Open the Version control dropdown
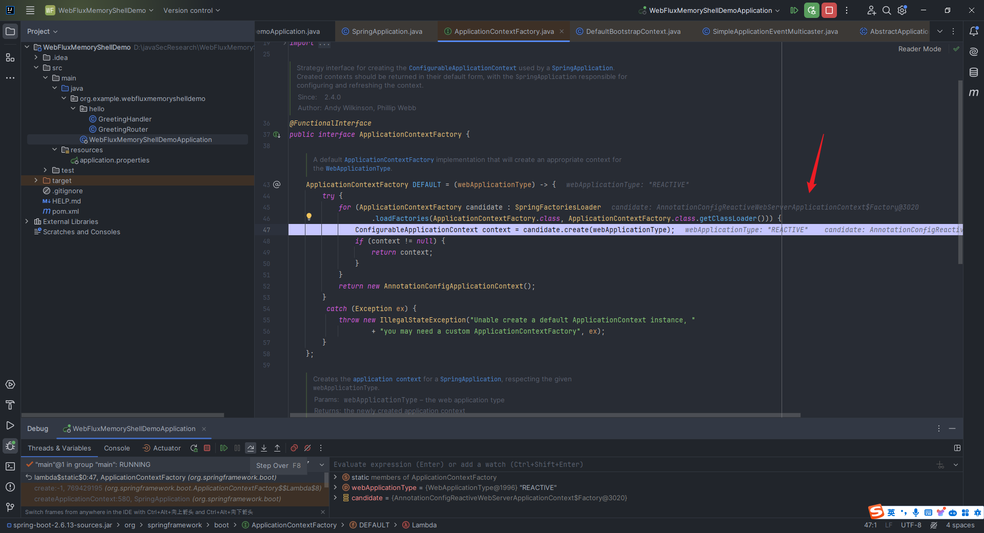Viewport: 984px width, 533px height. (192, 10)
